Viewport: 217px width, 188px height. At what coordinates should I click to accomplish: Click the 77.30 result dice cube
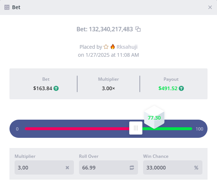coord(154,117)
